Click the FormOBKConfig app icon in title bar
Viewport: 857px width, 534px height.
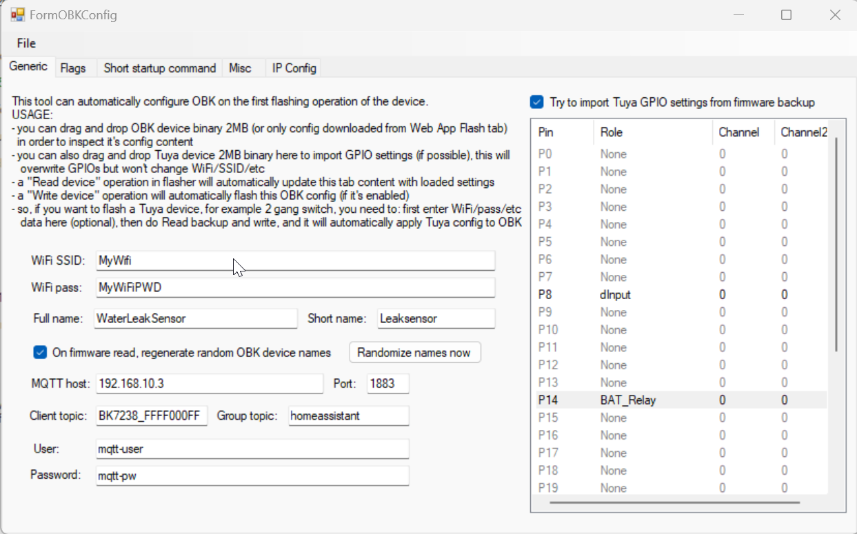(17, 14)
